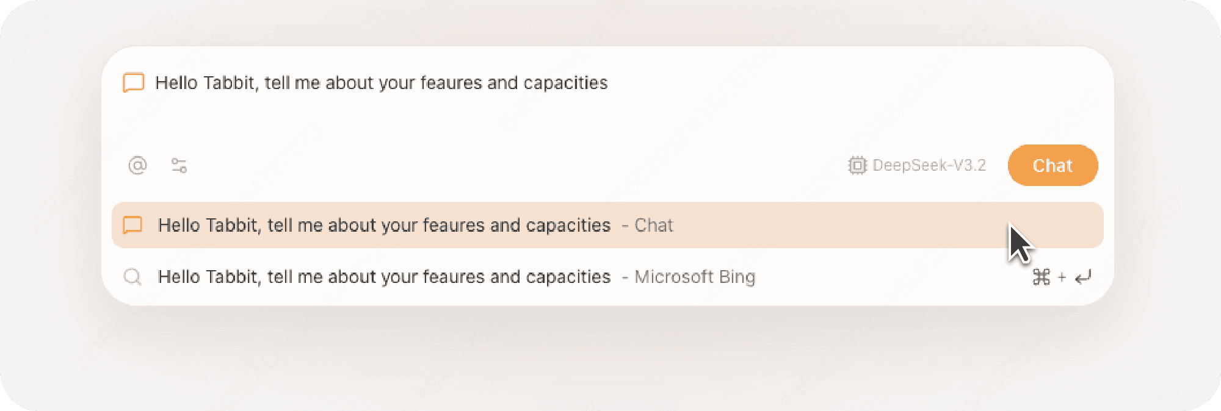Viewport: 1221px width, 411px height.
Task: Click the "- Microsoft Bing" label
Action: pyautogui.click(x=689, y=277)
